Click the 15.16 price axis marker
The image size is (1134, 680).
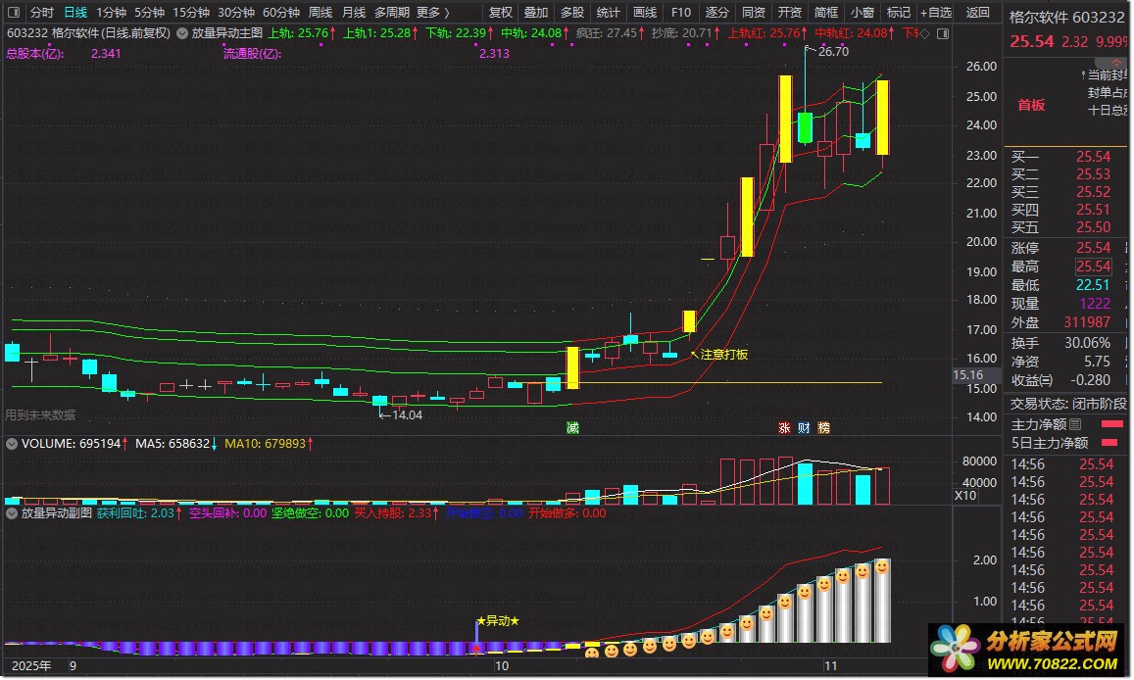pyautogui.click(x=967, y=375)
